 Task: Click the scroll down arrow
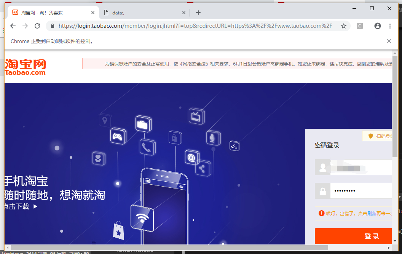click(395, 241)
